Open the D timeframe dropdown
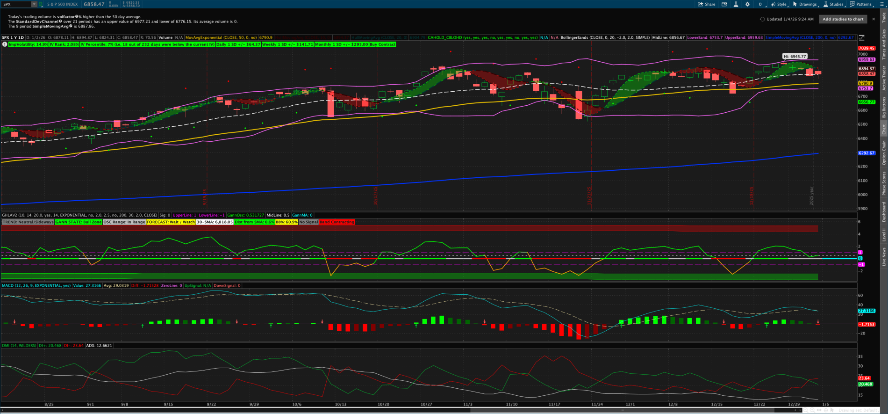This screenshot has height=414, width=888. click(761, 4)
